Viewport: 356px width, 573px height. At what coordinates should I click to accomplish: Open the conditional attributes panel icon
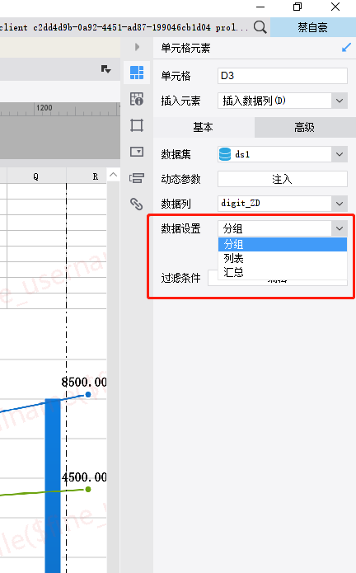[x=137, y=178]
